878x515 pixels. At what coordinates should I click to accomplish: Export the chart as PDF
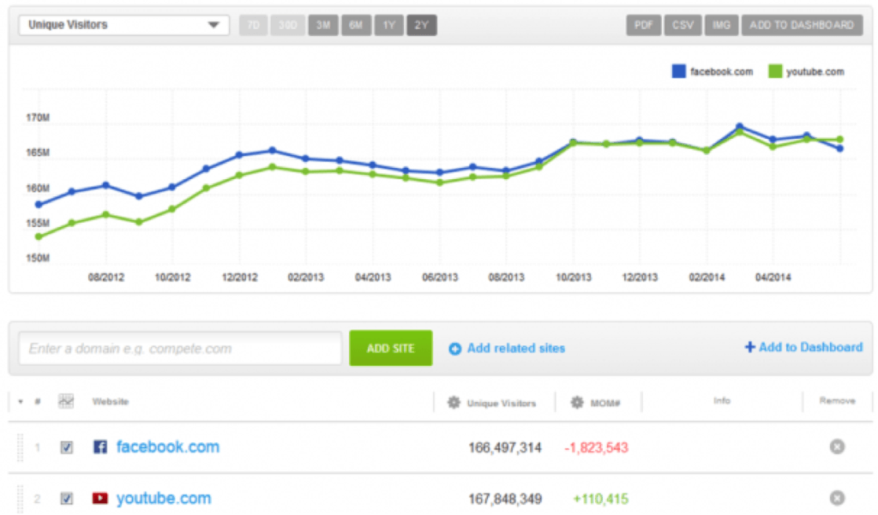pos(643,25)
